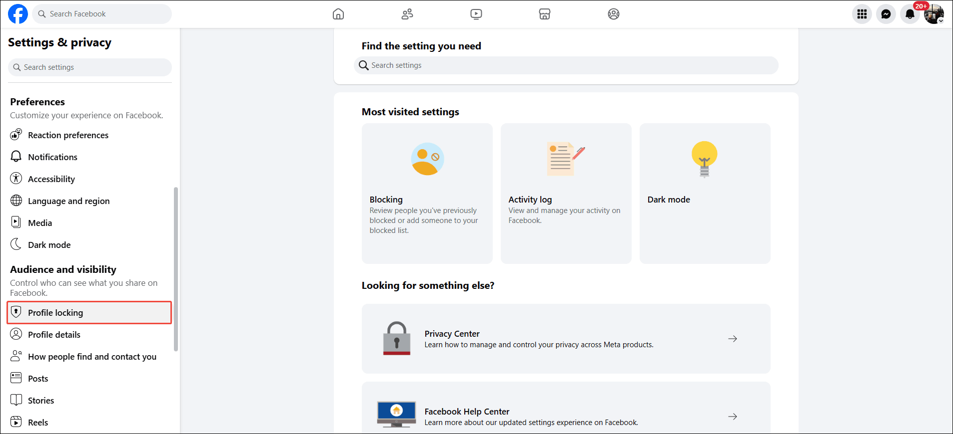953x434 pixels.
Task: Open Notifications settings
Action: pyautogui.click(x=90, y=157)
